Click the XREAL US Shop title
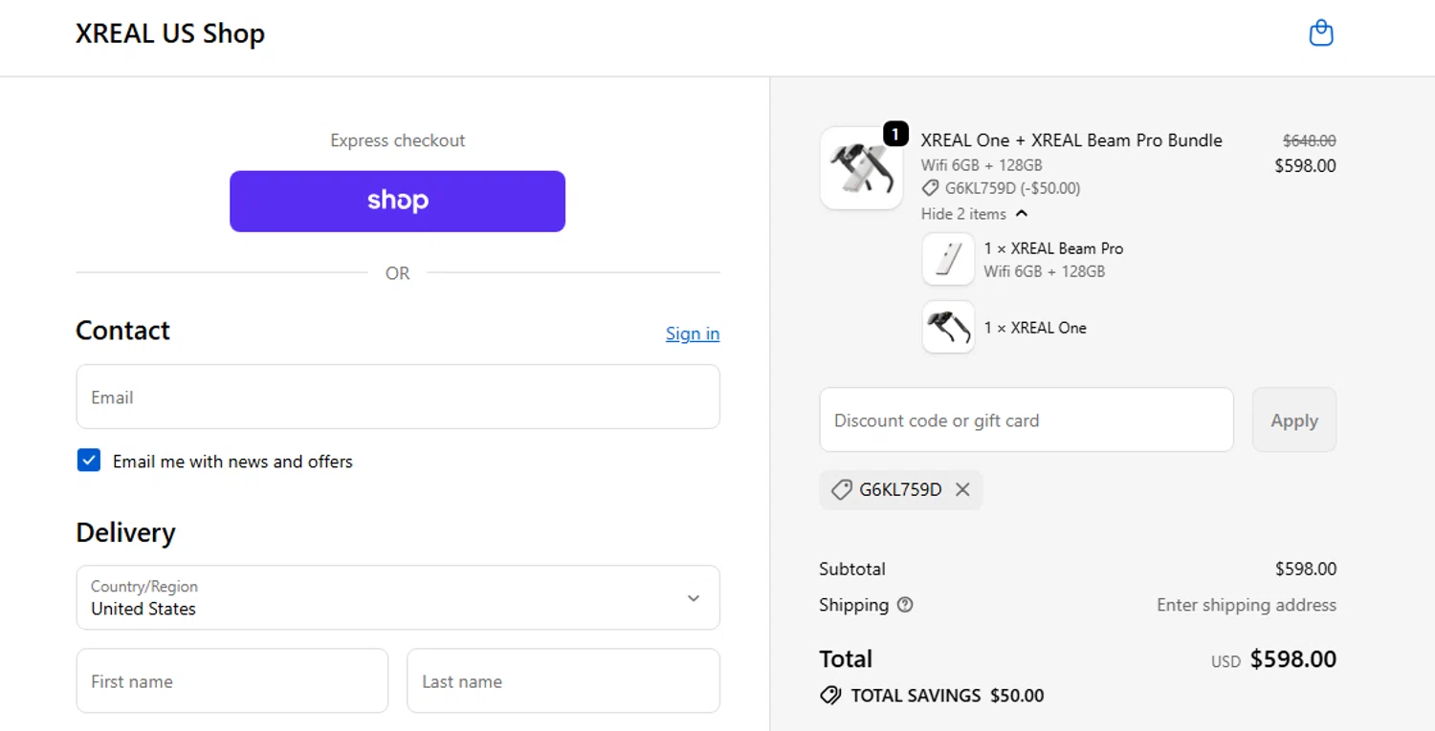 point(170,33)
